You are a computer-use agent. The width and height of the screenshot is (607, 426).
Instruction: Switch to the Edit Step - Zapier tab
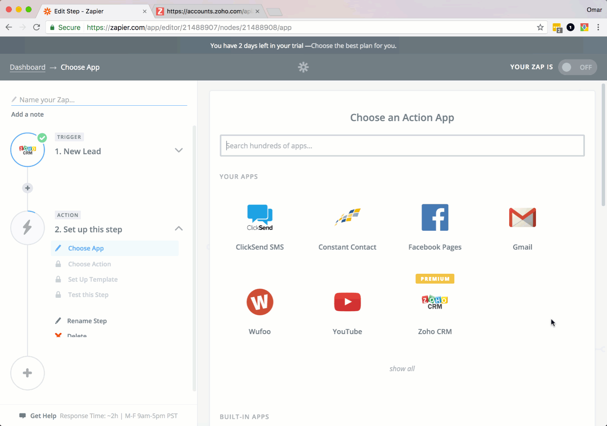coord(95,11)
